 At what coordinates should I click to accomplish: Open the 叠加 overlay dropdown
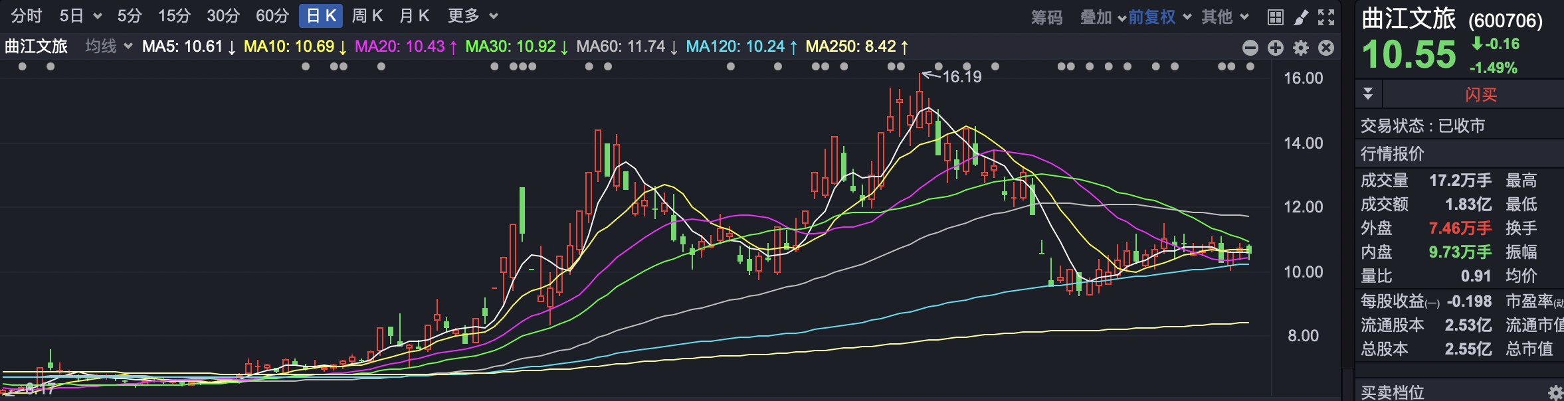point(1103,17)
